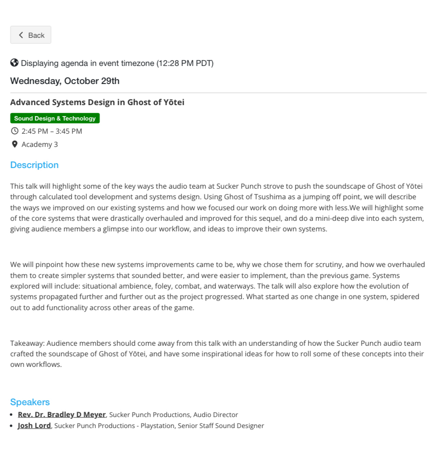Click the location pin icon

coord(15,144)
